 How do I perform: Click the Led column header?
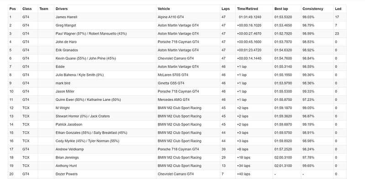(338, 9)
